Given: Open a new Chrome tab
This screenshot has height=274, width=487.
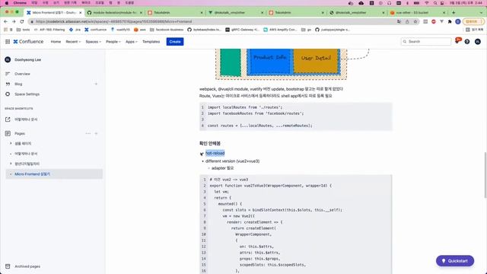Looking at the screenshot, I should (454, 13).
